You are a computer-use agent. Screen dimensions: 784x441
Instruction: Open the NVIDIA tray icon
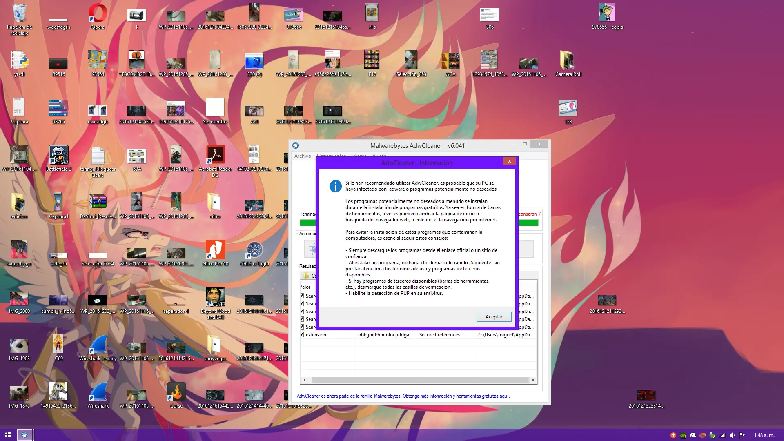[x=683, y=435]
